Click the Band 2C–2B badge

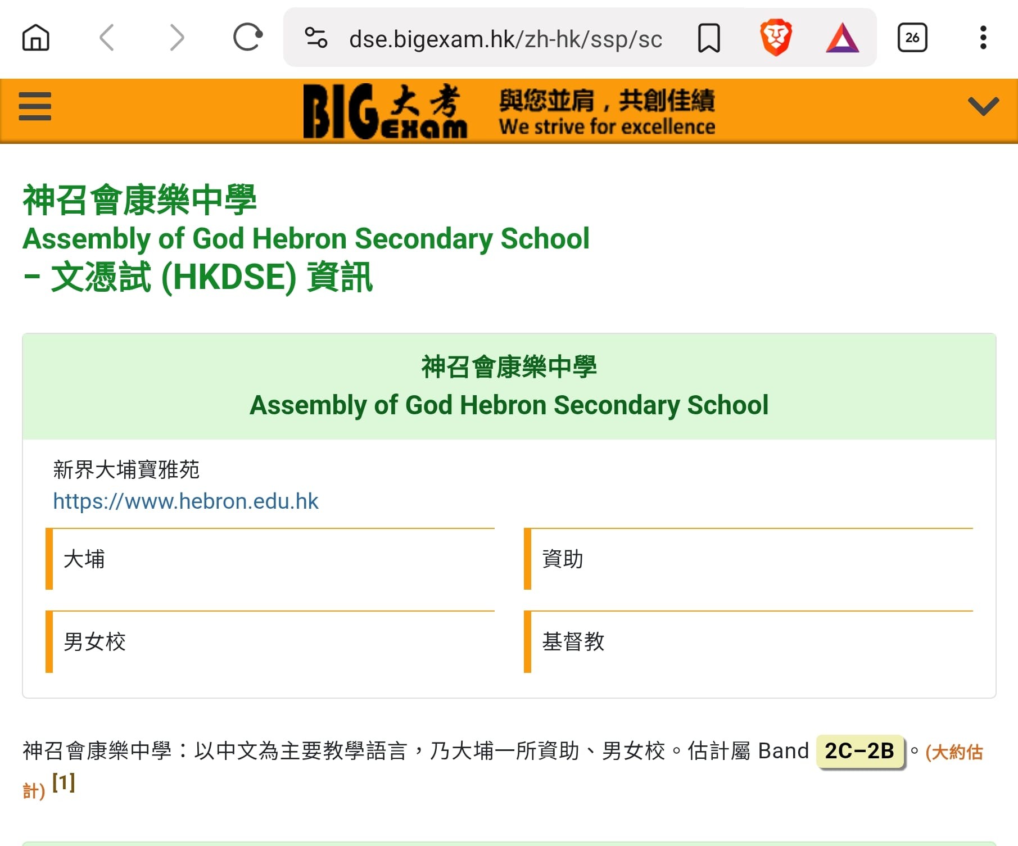[x=859, y=751]
